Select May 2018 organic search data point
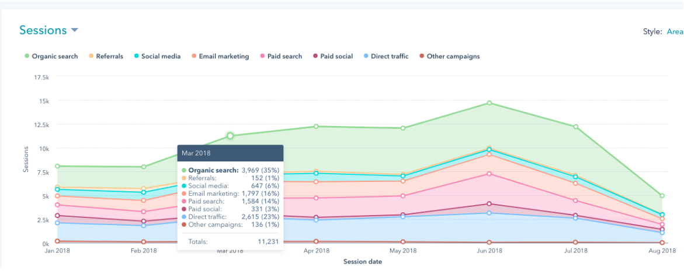Image resolution: width=684 pixels, height=274 pixels. (403, 128)
